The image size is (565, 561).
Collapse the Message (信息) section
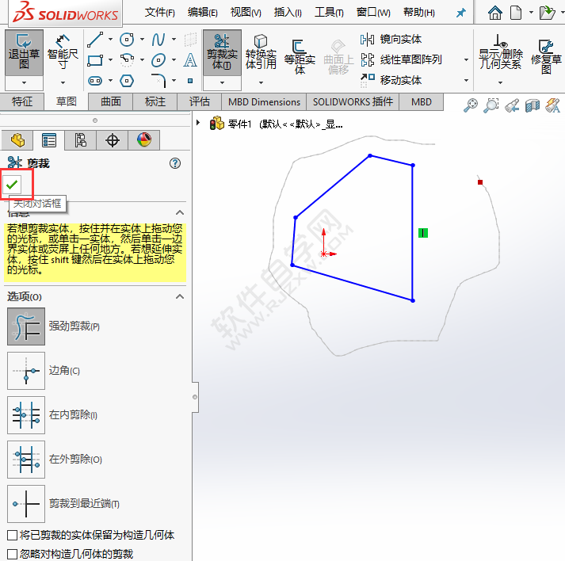point(179,212)
